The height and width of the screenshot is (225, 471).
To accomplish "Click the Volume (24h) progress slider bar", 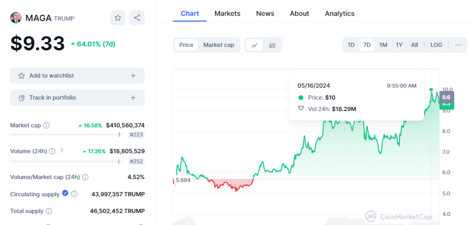I will [66, 161].
